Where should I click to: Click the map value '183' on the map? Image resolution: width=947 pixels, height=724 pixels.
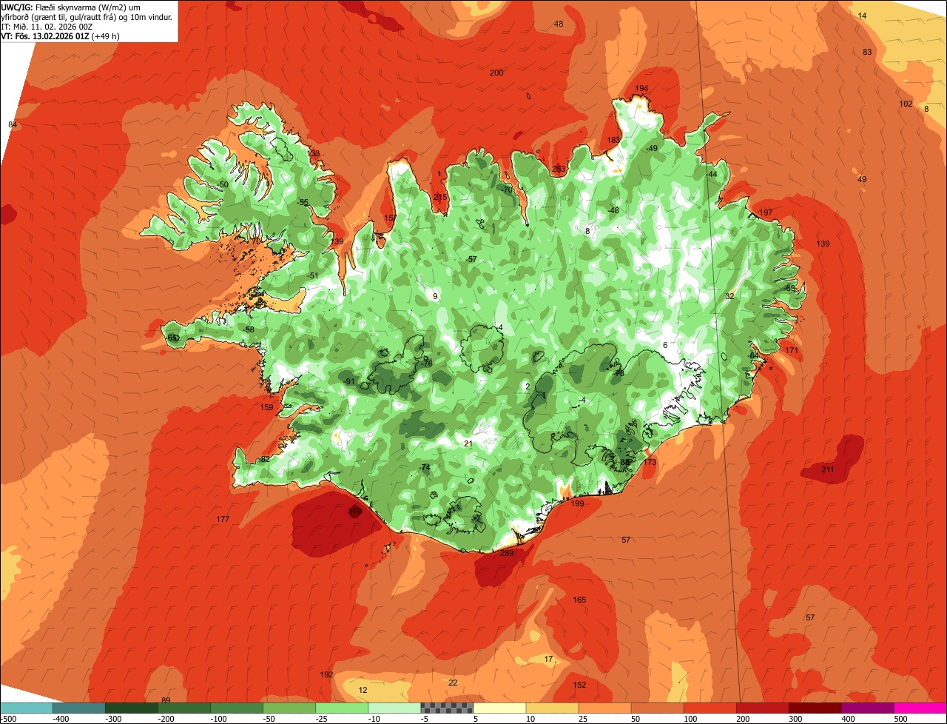pos(613,140)
